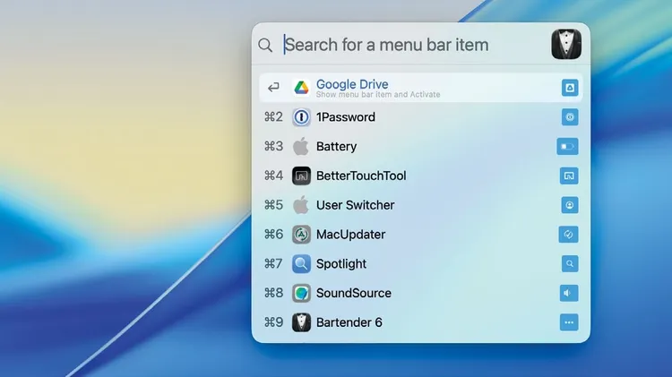Click the blue Spotlight magnifier app icon
This screenshot has width=672, height=377.
pos(301,264)
